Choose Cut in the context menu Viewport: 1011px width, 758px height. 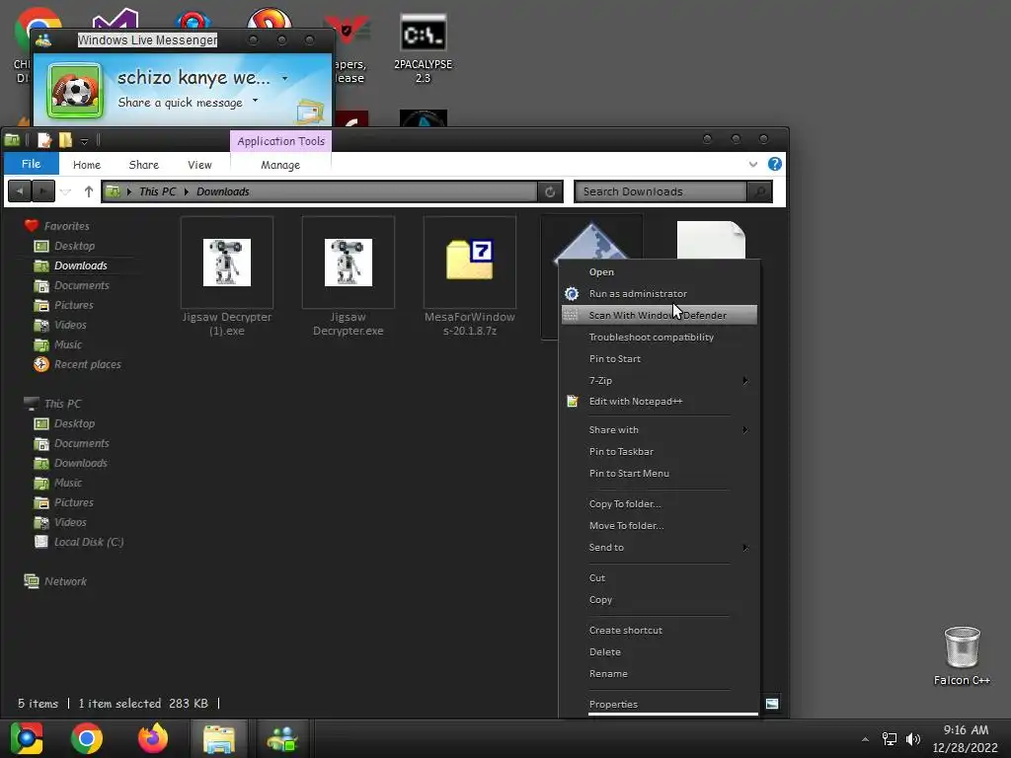pyautogui.click(x=597, y=578)
